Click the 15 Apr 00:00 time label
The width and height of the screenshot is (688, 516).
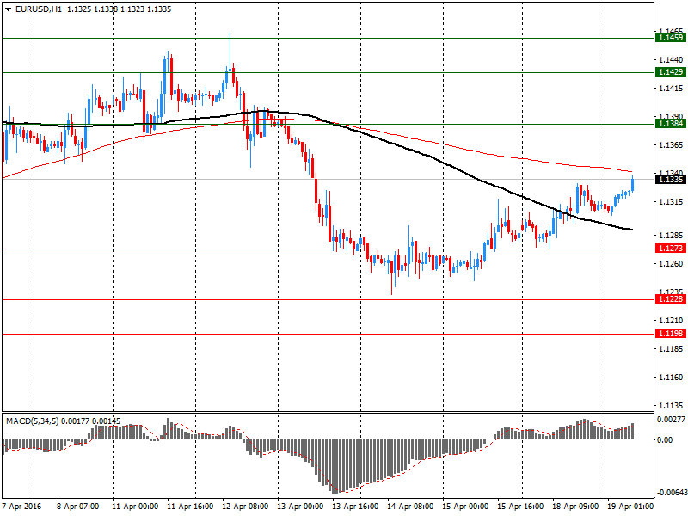pyautogui.click(x=465, y=507)
